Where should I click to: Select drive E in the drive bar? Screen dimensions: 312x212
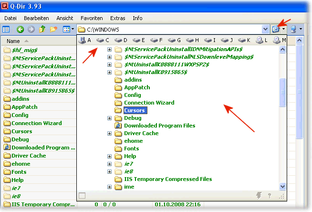[x=138, y=41]
